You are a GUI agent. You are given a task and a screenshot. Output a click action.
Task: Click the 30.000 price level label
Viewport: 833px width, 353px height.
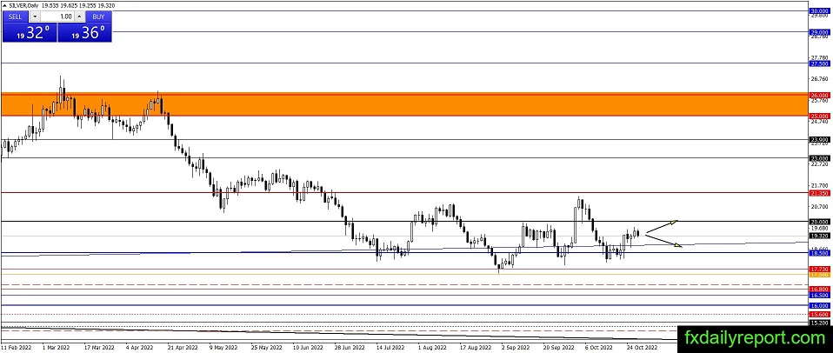(x=817, y=10)
